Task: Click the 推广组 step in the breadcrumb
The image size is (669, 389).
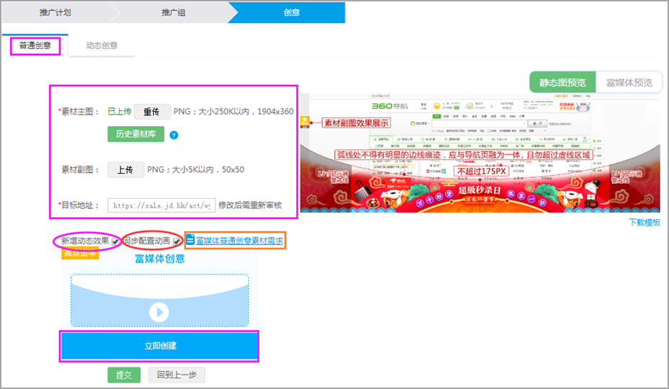Action: pyautogui.click(x=173, y=12)
